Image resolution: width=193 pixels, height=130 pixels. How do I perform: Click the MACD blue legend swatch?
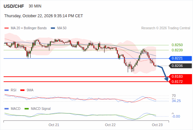[x=7, y=109]
